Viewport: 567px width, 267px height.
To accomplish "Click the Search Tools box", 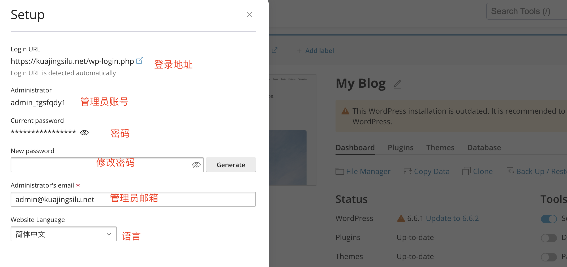I will click(527, 11).
